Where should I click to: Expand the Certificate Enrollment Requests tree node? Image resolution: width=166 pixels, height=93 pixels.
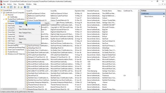point(4,48)
